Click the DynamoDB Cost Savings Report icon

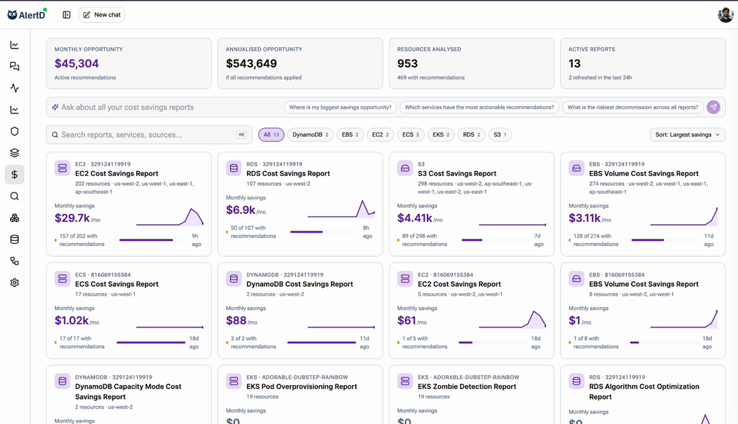click(233, 278)
